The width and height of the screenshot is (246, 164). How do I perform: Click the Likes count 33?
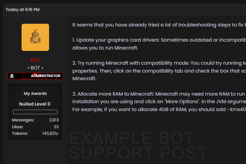(56, 127)
